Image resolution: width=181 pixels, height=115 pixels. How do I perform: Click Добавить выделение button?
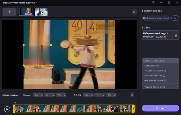coord(156,18)
